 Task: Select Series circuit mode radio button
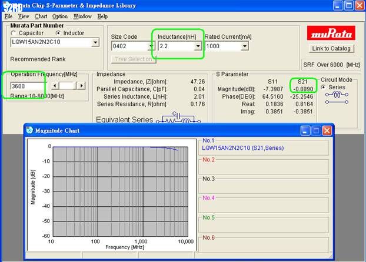(323, 87)
